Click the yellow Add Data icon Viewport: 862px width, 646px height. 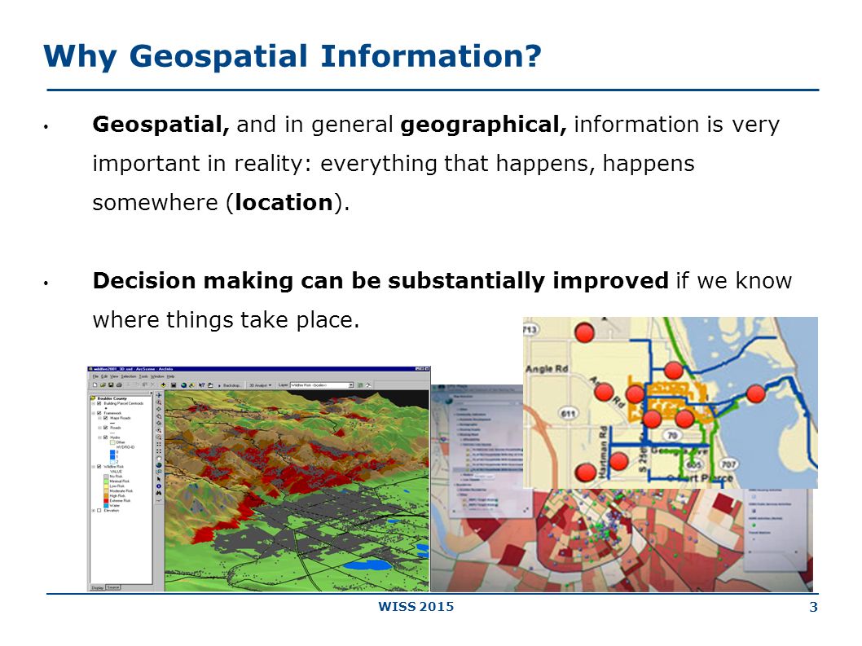pyautogui.click(x=163, y=385)
